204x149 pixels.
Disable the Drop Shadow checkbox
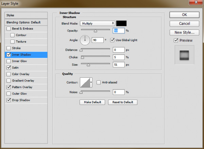(8, 100)
